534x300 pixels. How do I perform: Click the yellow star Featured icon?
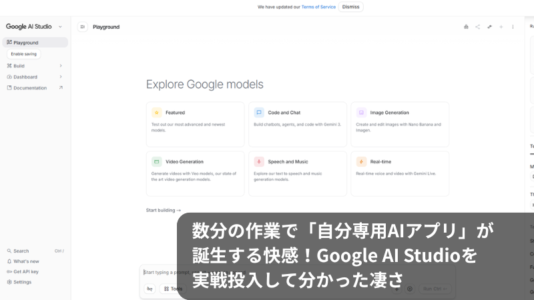pos(156,113)
